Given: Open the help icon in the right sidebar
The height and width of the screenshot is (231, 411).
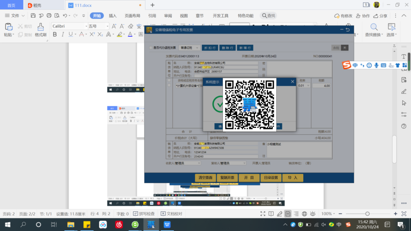Looking at the screenshot, I should tap(404, 126).
